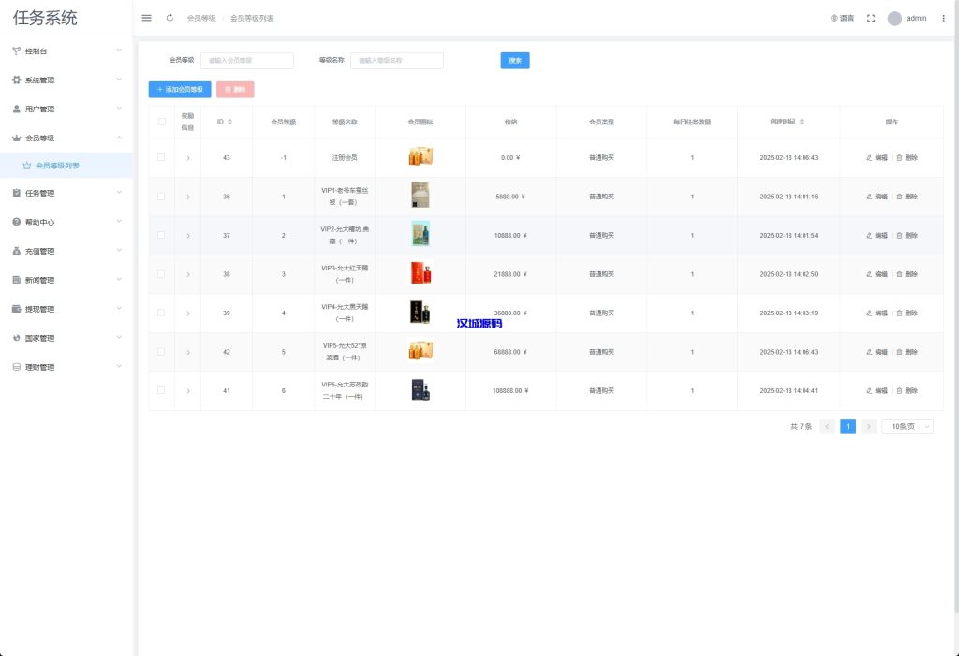Toggle fullscreen mode icon
Image resolution: width=959 pixels, height=656 pixels.
pos(870,18)
